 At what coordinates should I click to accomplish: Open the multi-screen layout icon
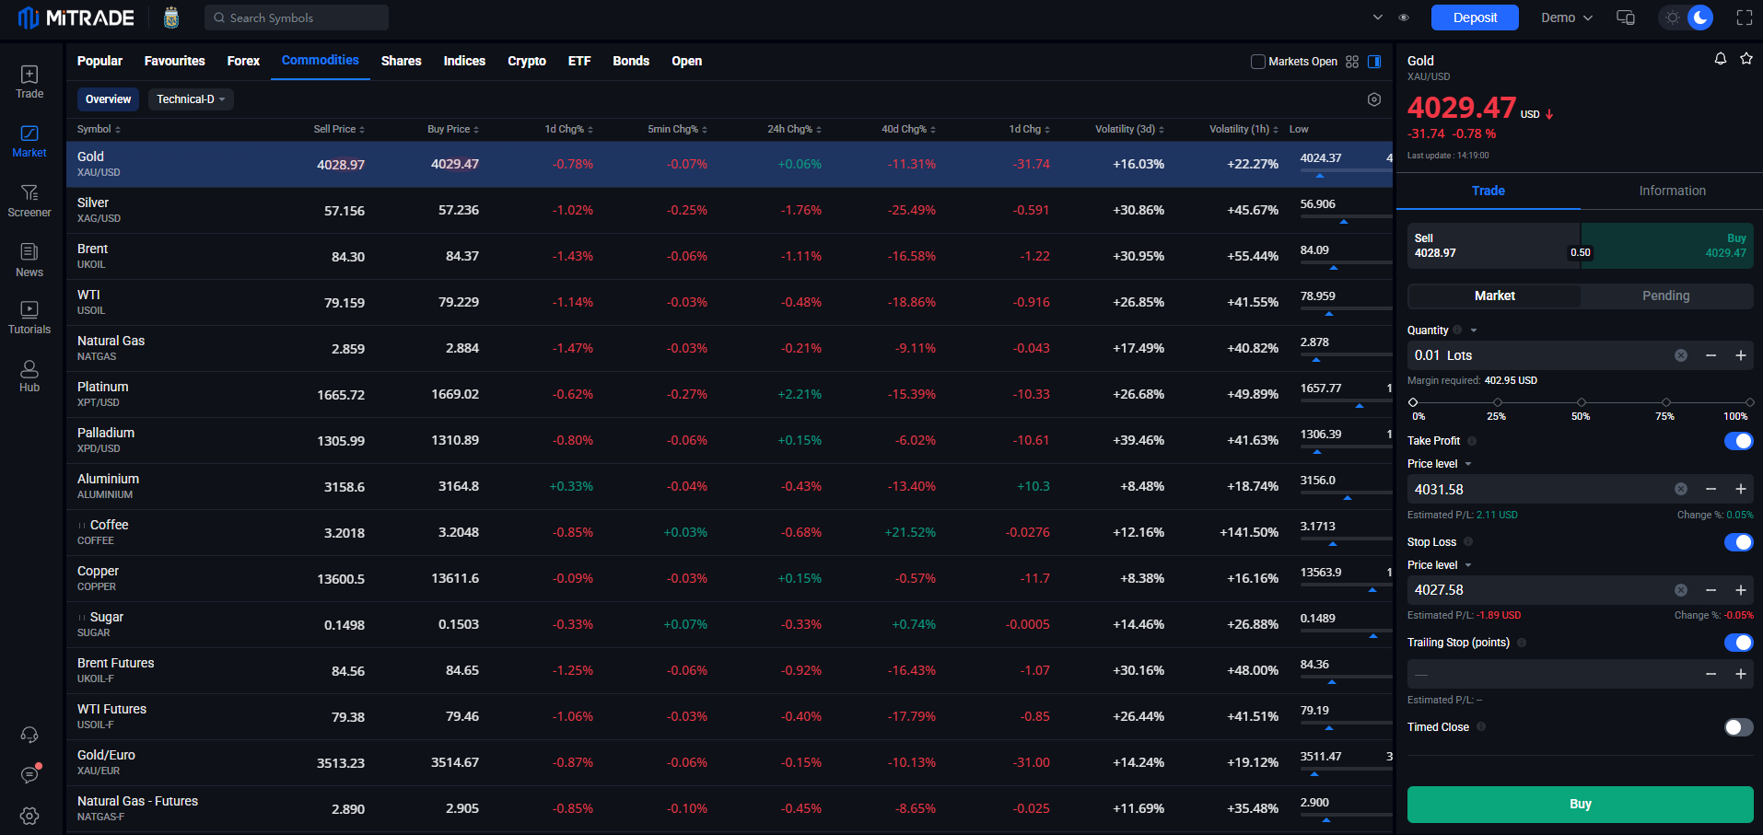[1626, 17]
